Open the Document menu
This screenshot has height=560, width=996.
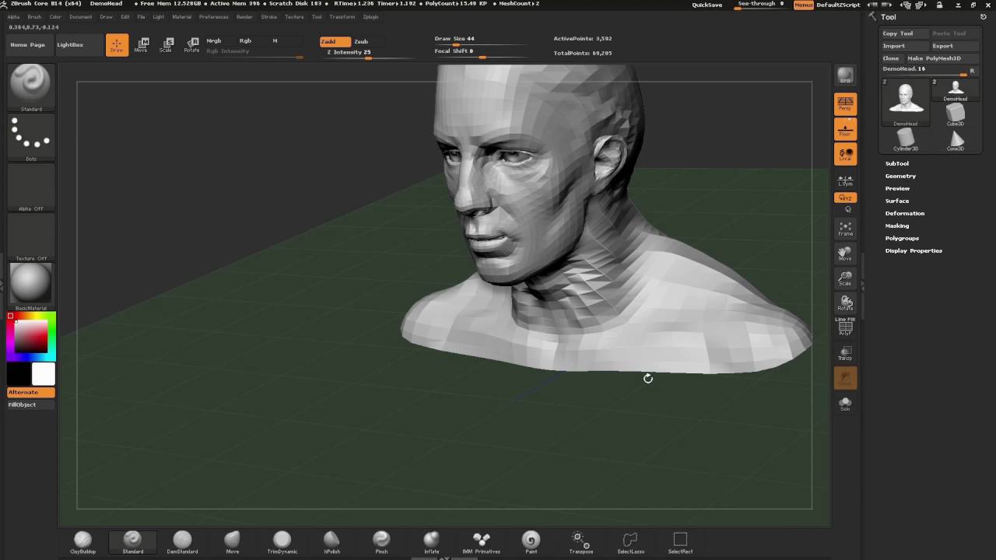[81, 16]
